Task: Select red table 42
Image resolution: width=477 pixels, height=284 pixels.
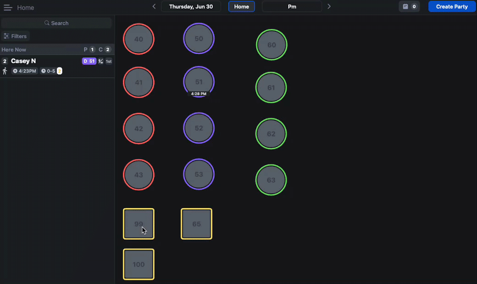Action: 139,128
